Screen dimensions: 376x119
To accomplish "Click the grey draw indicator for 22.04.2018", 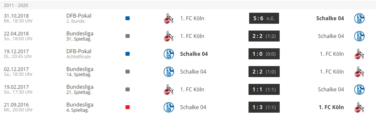I will (127, 36).
